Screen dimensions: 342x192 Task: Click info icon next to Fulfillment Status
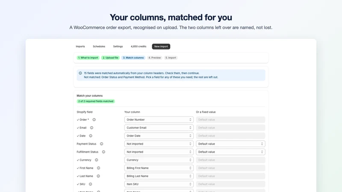point(103,152)
